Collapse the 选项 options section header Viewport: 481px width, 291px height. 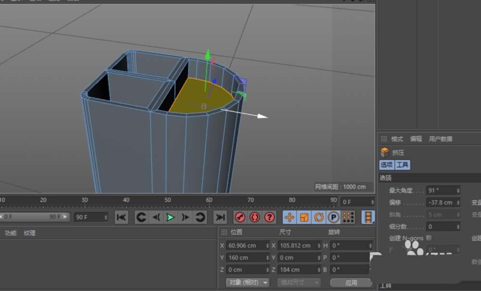click(x=386, y=178)
